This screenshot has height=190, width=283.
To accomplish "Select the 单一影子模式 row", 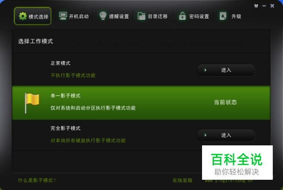I will click(141, 103).
